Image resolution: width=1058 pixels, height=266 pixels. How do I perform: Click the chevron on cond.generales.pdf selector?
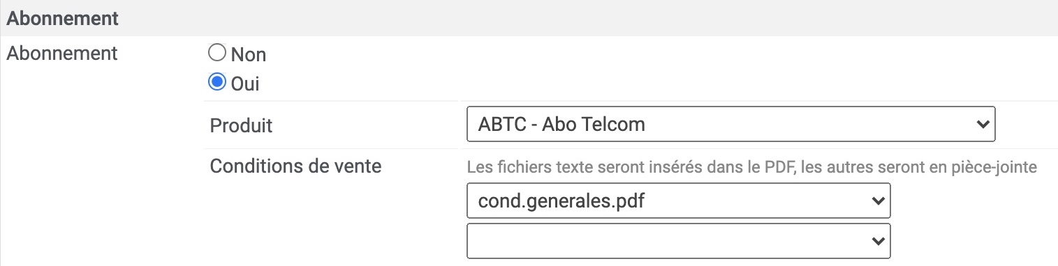pyautogui.click(x=878, y=201)
